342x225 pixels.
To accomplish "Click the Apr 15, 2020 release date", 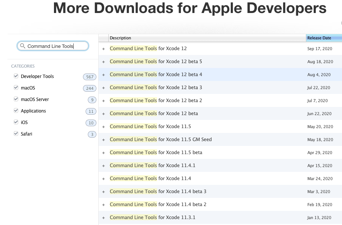I will point(320,166).
